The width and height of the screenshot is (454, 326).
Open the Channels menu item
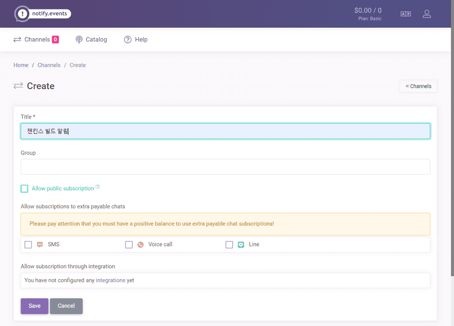coord(36,39)
